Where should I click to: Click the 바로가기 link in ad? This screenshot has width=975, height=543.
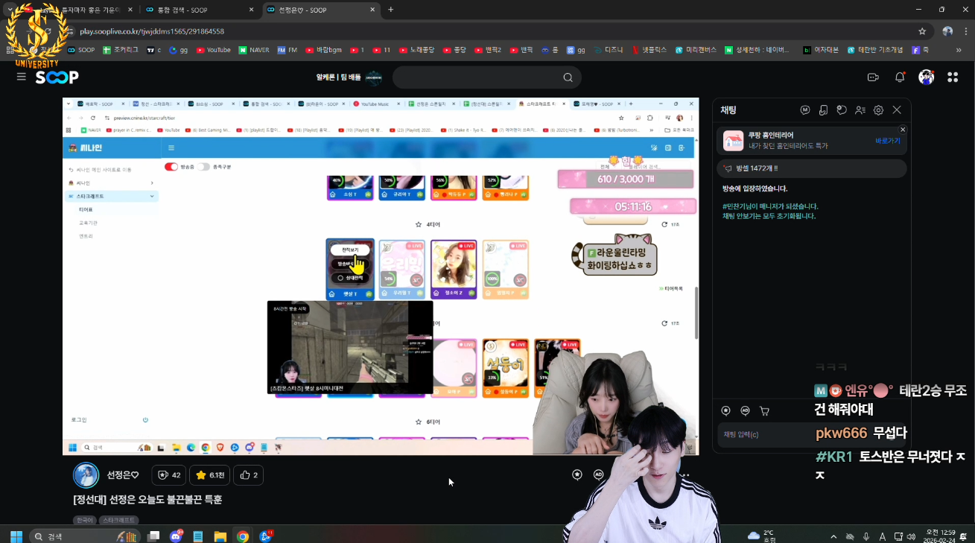(x=887, y=141)
